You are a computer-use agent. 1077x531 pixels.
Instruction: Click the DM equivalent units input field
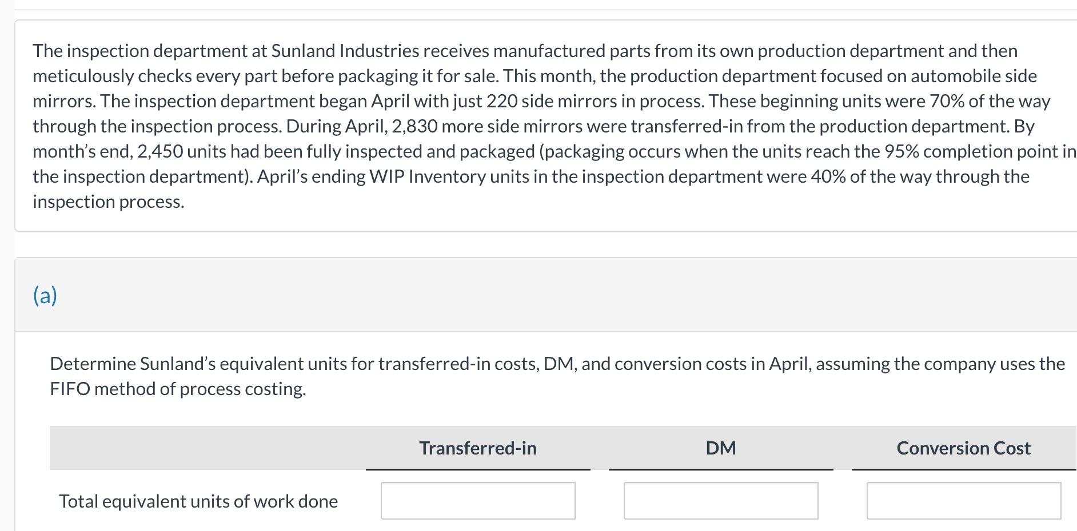point(721,501)
